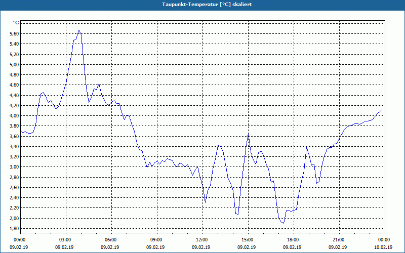Select the 5,20 y-axis value
The width and height of the screenshot is (405, 253).
pos(15,54)
